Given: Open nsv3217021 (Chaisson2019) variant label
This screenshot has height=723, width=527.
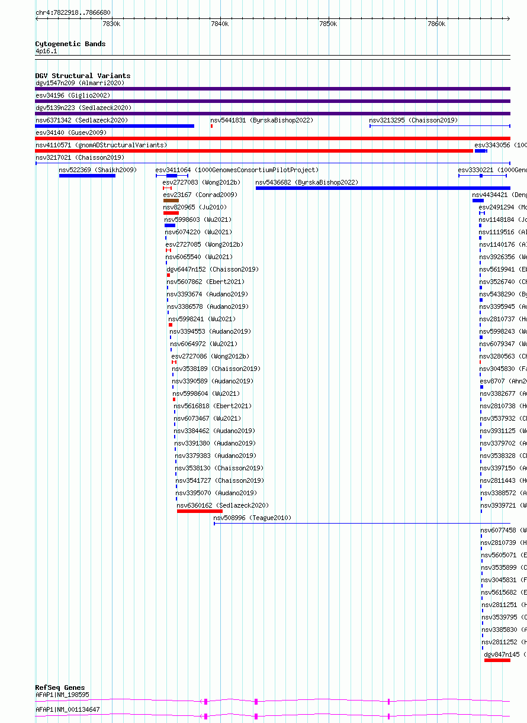Looking at the screenshot, I should [x=80, y=157].
